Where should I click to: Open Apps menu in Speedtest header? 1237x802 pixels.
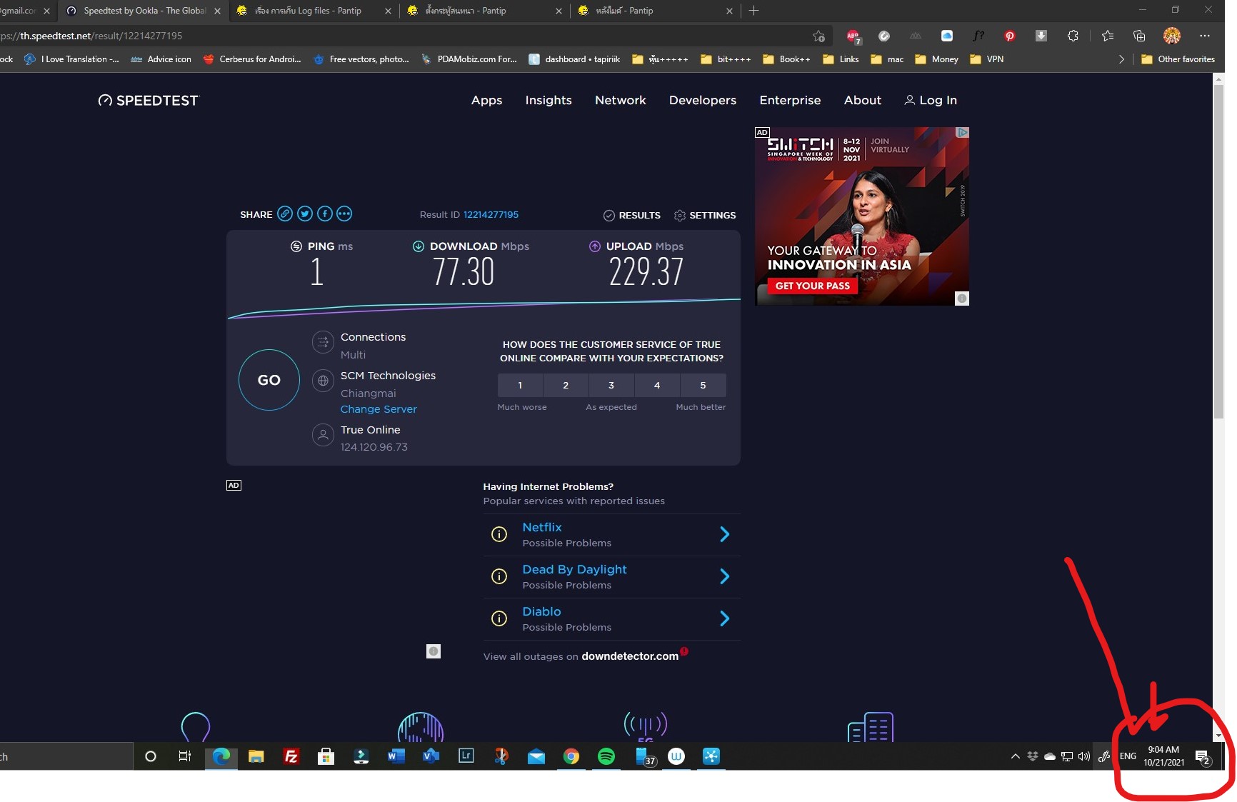(486, 101)
